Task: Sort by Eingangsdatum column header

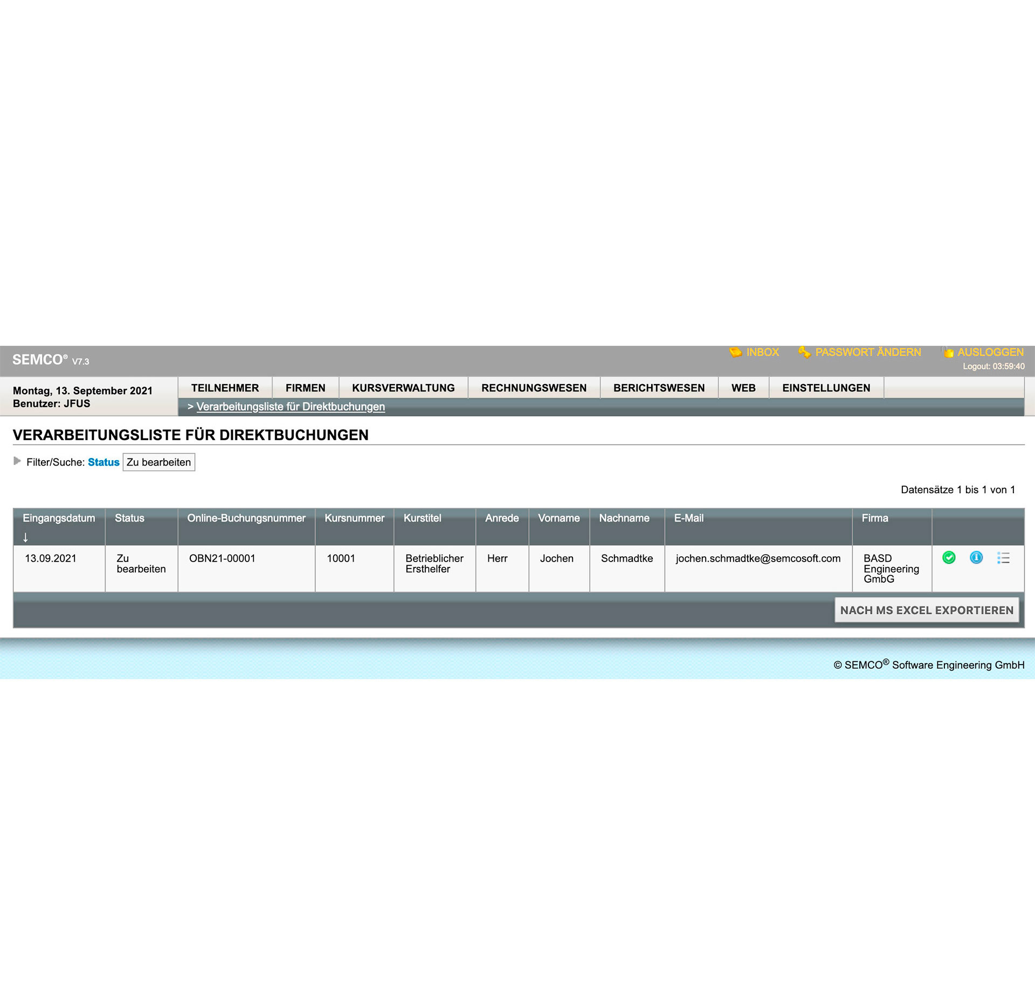Action: point(59,518)
